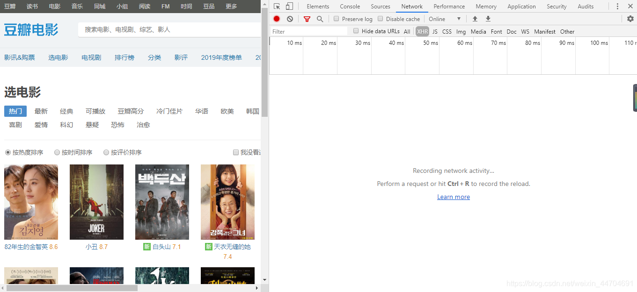Click the 50 ms timeline marker
This screenshot has height=292, width=637.
(430, 43)
